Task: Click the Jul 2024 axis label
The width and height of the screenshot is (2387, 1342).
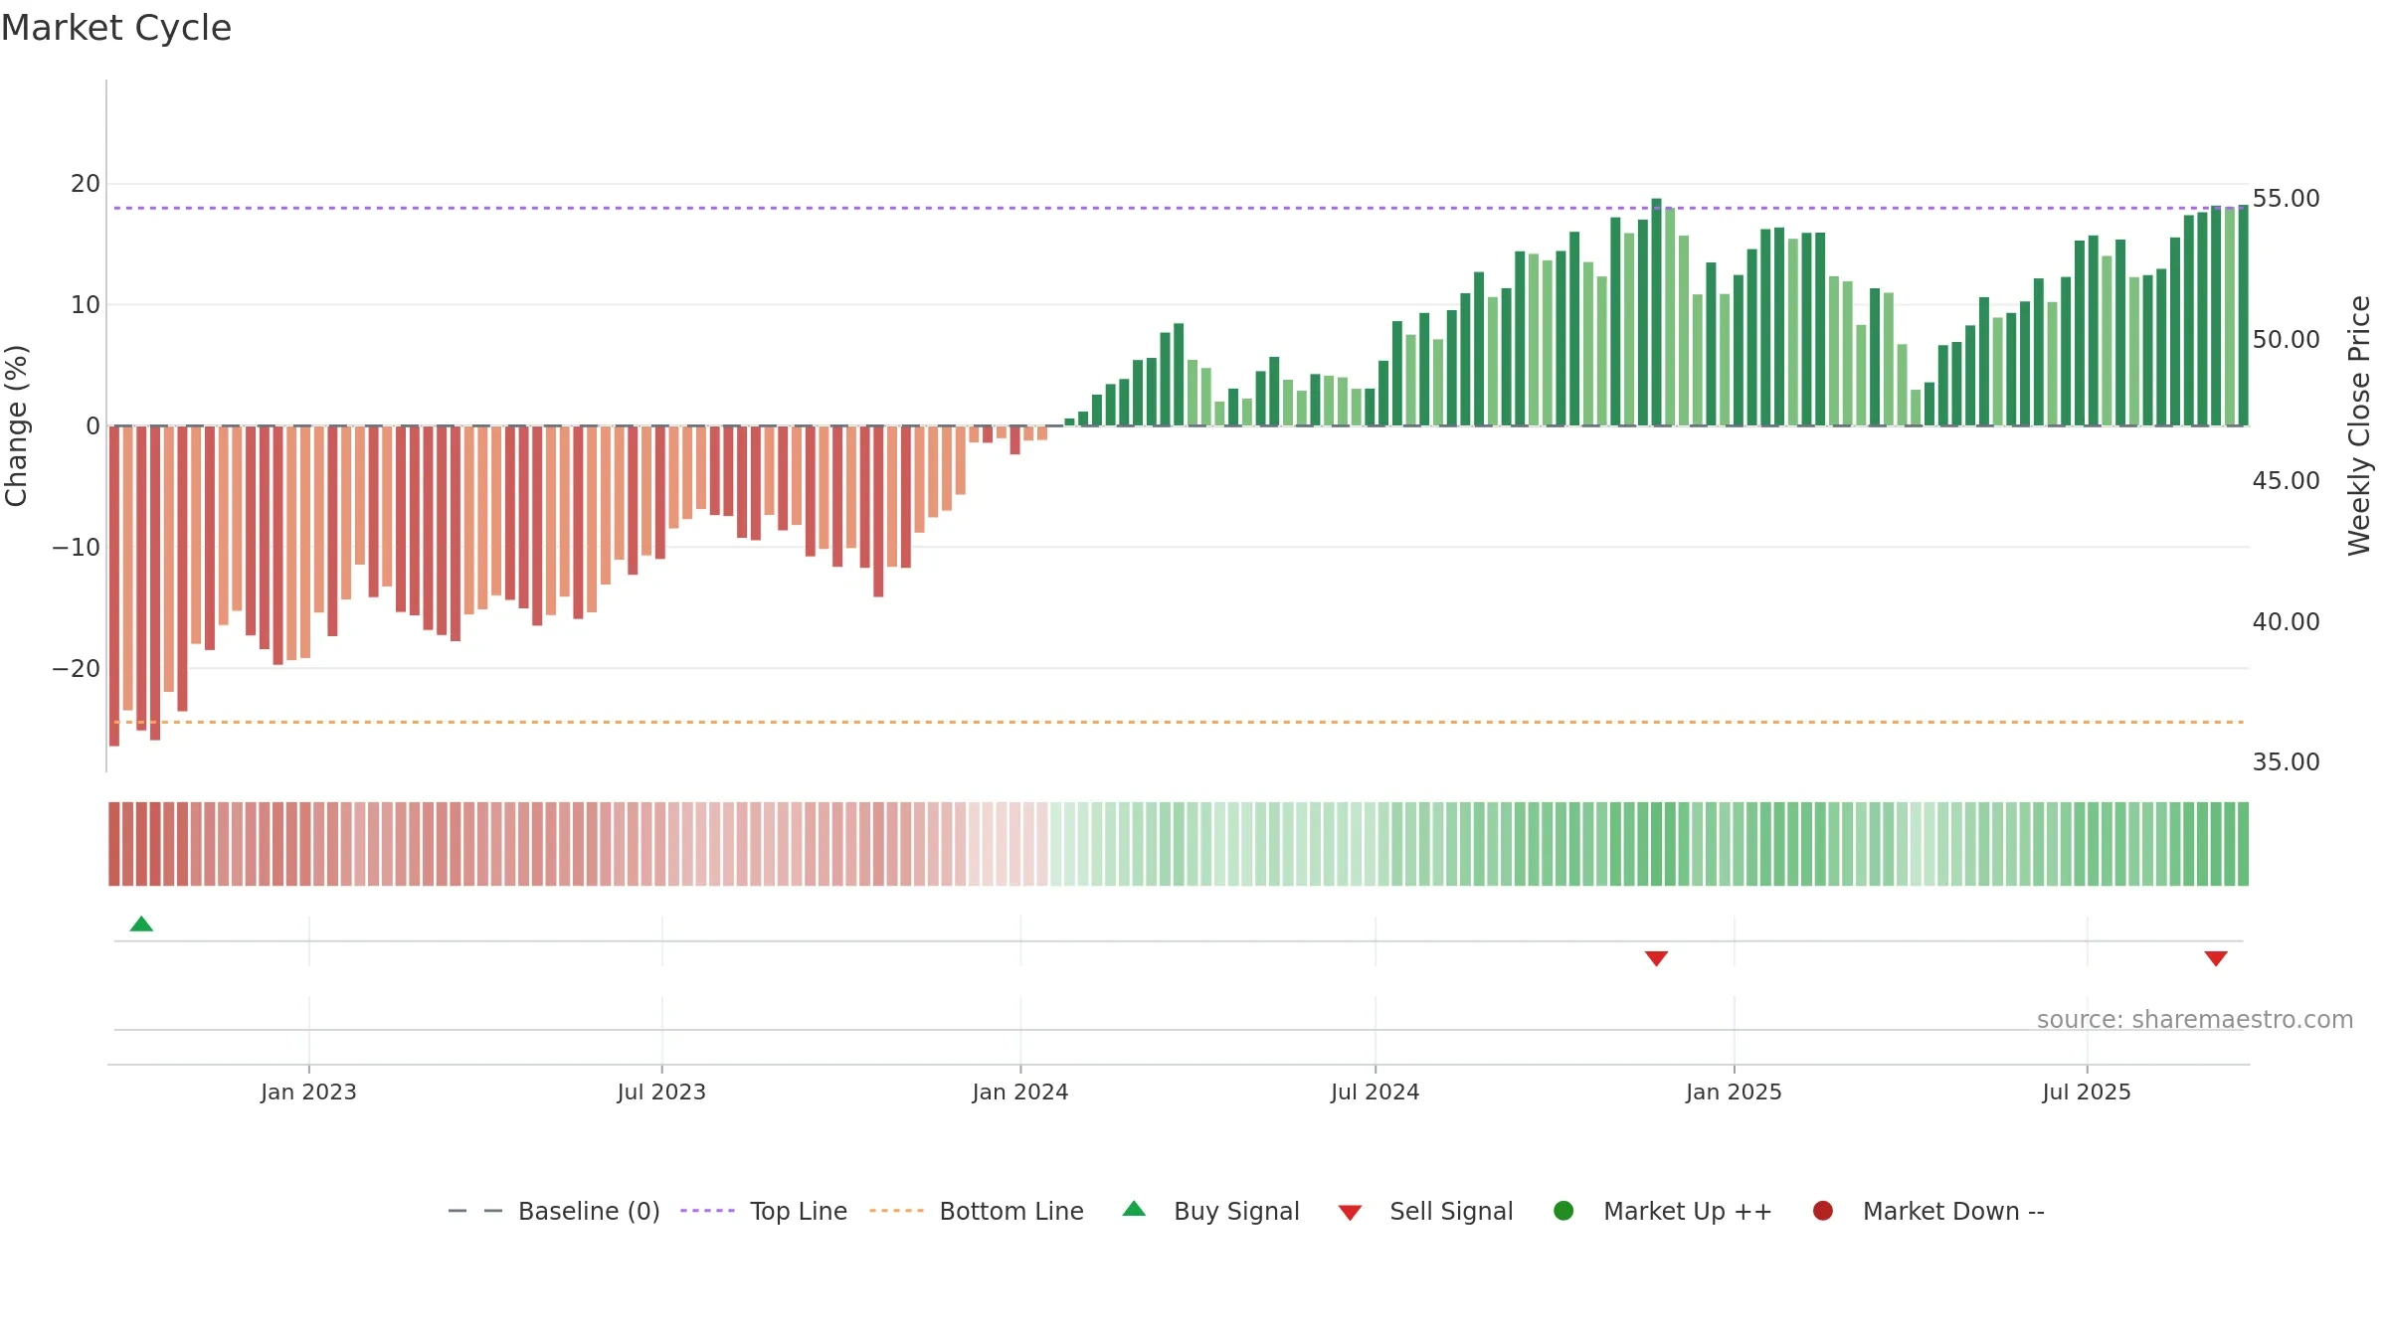Action: point(1376,1091)
